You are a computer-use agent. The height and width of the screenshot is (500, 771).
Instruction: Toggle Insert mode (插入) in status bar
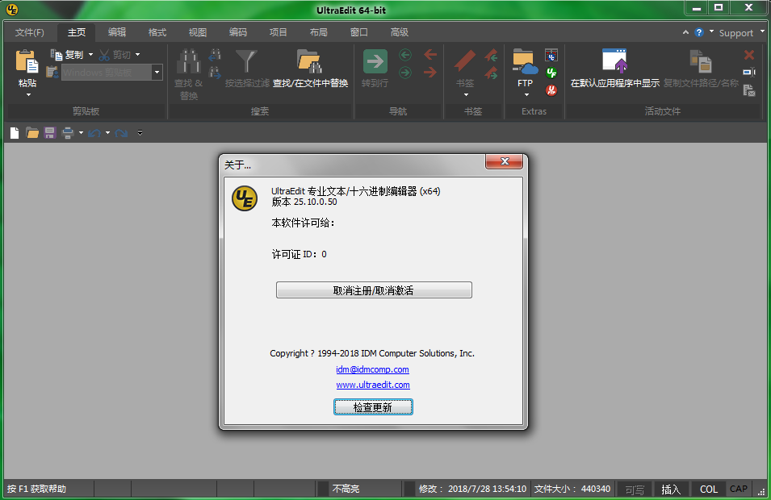click(671, 490)
